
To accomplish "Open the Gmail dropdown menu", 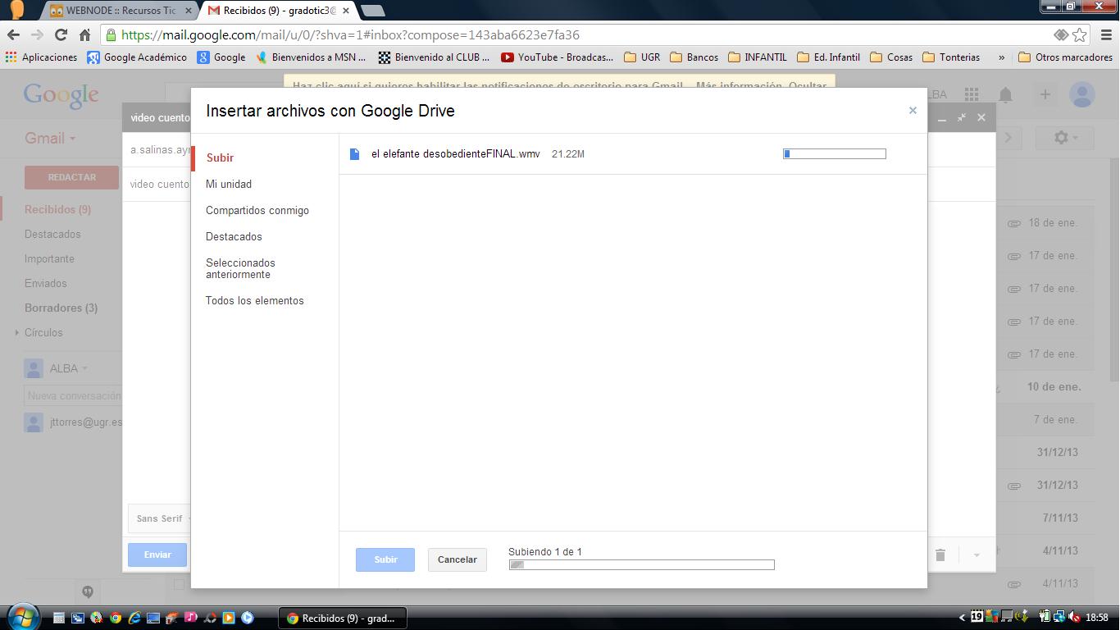I will [x=50, y=138].
